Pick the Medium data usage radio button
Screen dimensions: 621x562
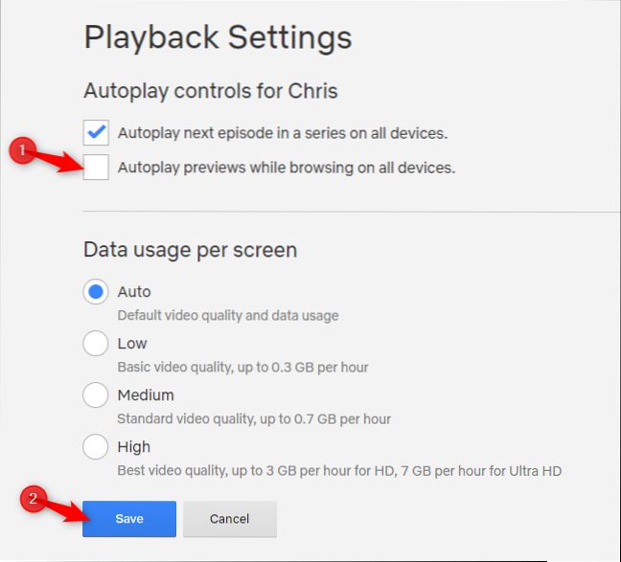click(x=96, y=394)
